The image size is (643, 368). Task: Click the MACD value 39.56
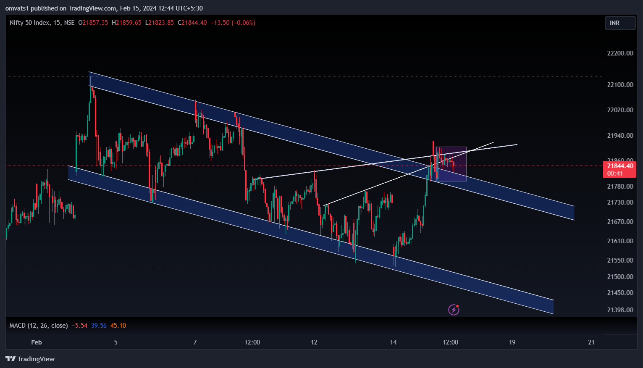[x=99, y=326]
